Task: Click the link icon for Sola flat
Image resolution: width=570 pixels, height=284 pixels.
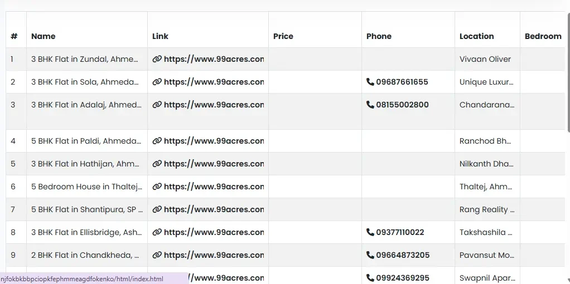Action: [x=157, y=82]
